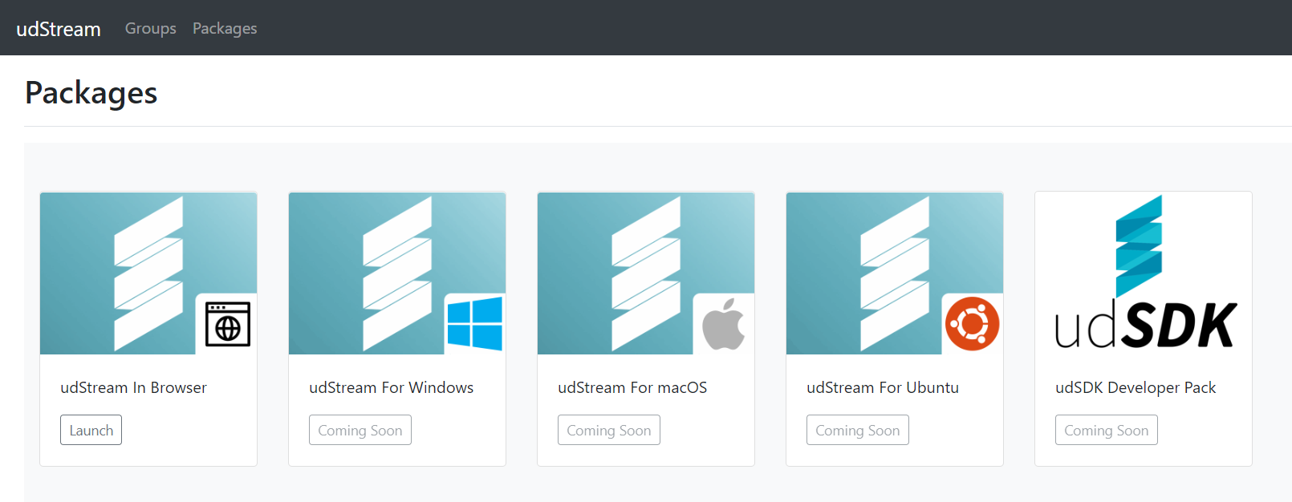Screen dimensions: 1292x502
Task: Click the Packages page heading
Action: click(91, 93)
